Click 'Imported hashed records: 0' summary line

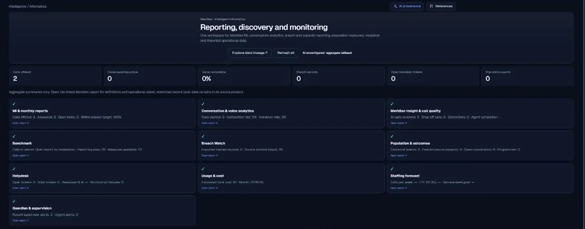tap(242, 149)
